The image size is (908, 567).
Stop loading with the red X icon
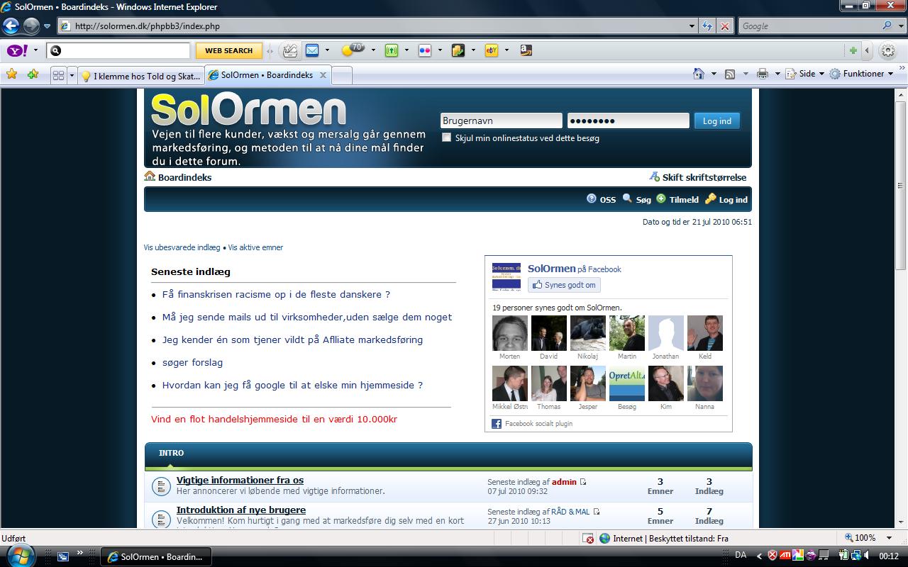(724, 26)
